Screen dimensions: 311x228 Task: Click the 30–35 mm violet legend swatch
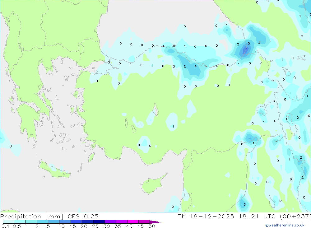click(x=110, y=222)
